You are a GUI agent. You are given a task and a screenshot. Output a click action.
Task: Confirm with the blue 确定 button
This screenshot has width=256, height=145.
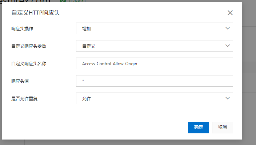click(199, 128)
